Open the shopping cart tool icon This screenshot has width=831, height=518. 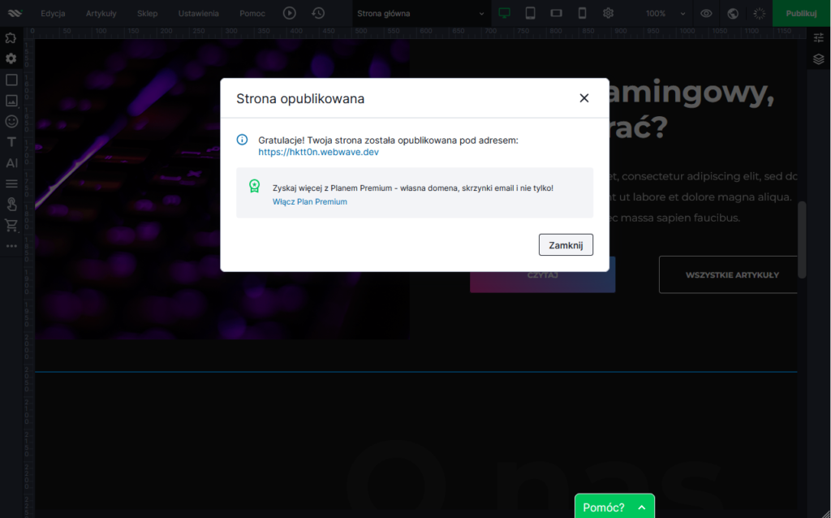click(x=11, y=226)
